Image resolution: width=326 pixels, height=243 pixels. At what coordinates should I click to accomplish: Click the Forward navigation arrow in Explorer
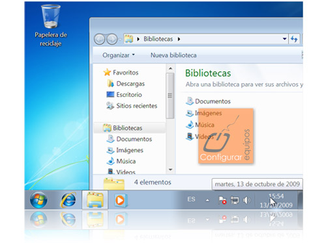[x=112, y=39]
